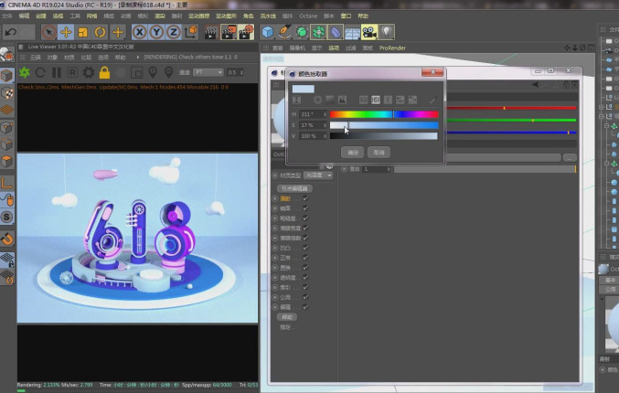This screenshot has width=619, height=393.
Task: Uncheck the first material channel checkbox
Action: [x=305, y=198]
